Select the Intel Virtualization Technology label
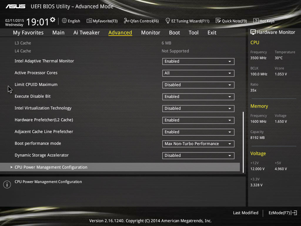 (x=43, y=108)
